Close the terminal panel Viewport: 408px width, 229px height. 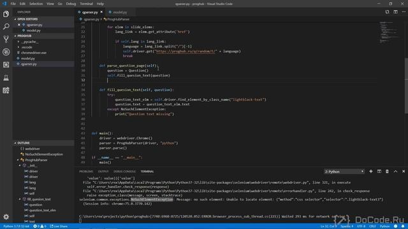[404, 171]
